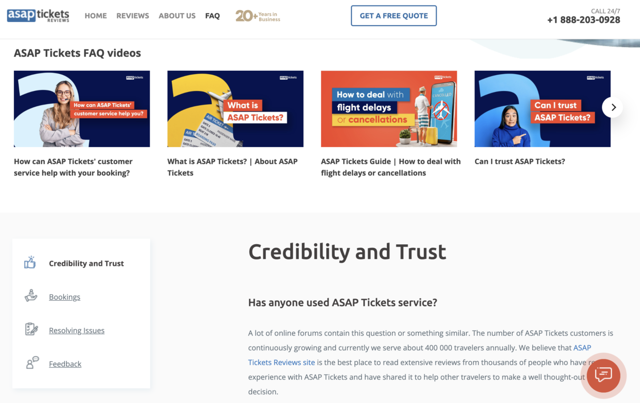Advance the FAQ videos carousel arrow
The image size is (640, 403).
click(612, 107)
